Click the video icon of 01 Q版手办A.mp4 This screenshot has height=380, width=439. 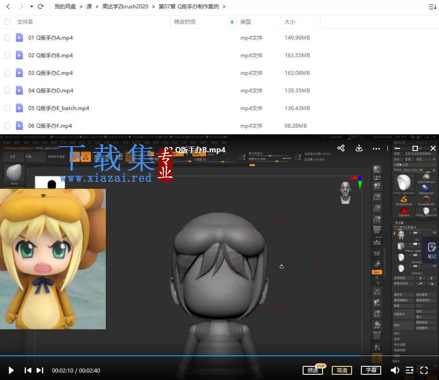[x=19, y=37]
